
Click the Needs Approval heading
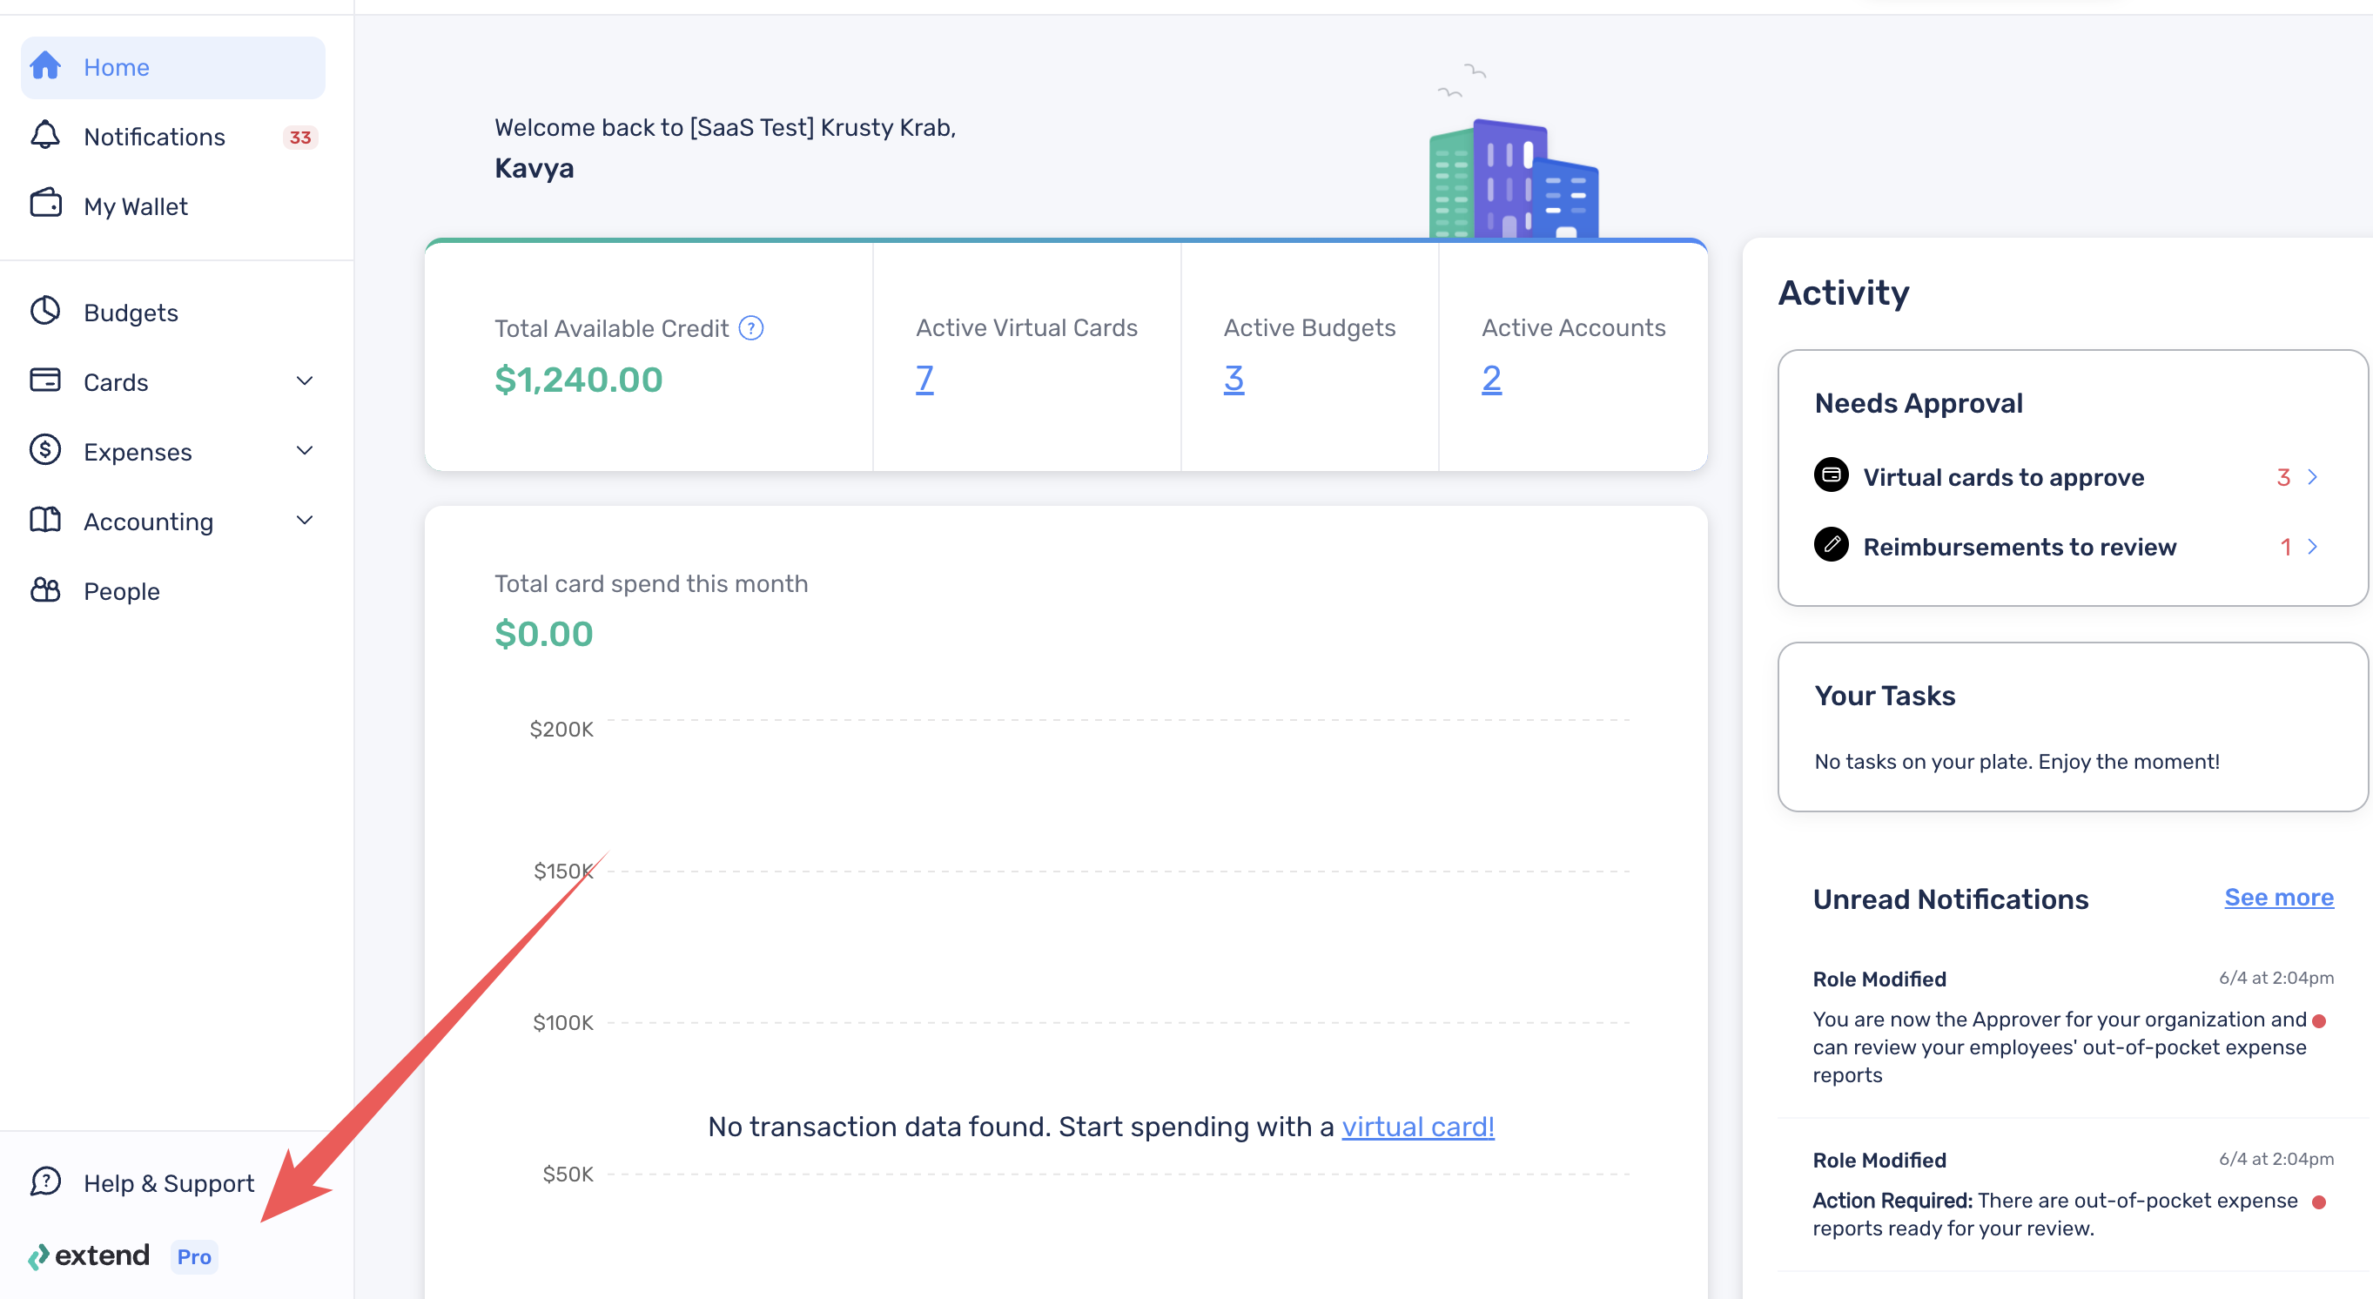click(x=1918, y=402)
